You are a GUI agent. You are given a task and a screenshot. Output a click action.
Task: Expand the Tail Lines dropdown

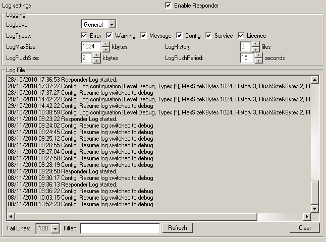(x=55, y=228)
